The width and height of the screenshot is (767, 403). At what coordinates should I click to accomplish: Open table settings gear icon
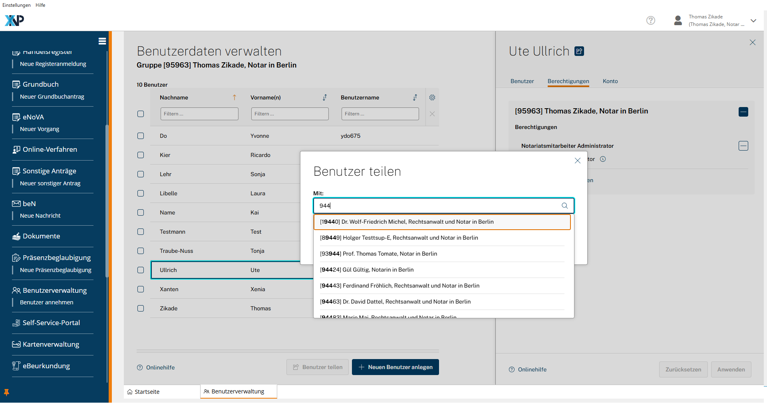[432, 97]
